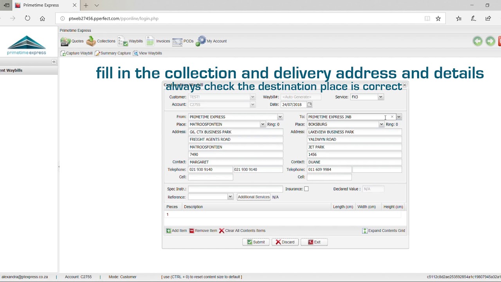Click destination address LAKEVIEW BUSINESS PARK field
Image resolution: width=501 pixels, height=282 pixels.
(354, 132)
